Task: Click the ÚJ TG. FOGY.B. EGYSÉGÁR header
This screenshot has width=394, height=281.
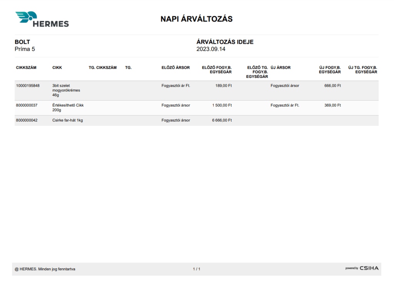Action: (362, 69)
